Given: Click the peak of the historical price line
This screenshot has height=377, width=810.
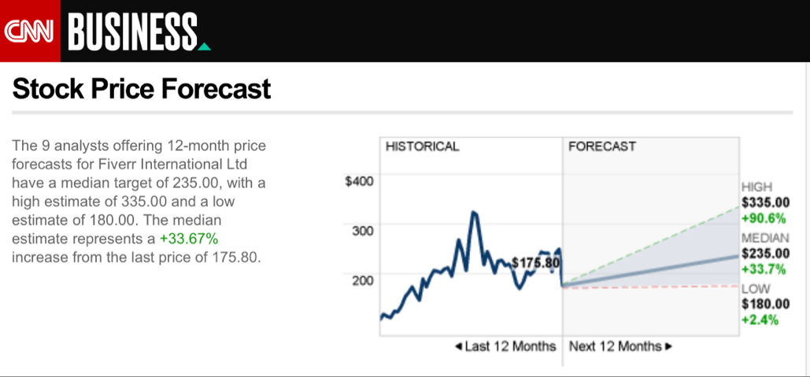Looking at the screenshot, I should coord(473,213).
